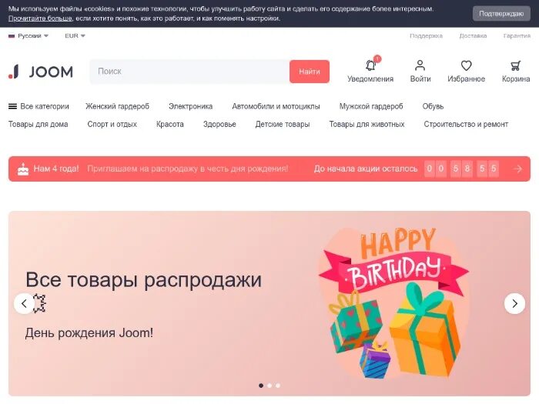Open the Электроника category
Screen dimensions: 539x404
click(190, 106)
